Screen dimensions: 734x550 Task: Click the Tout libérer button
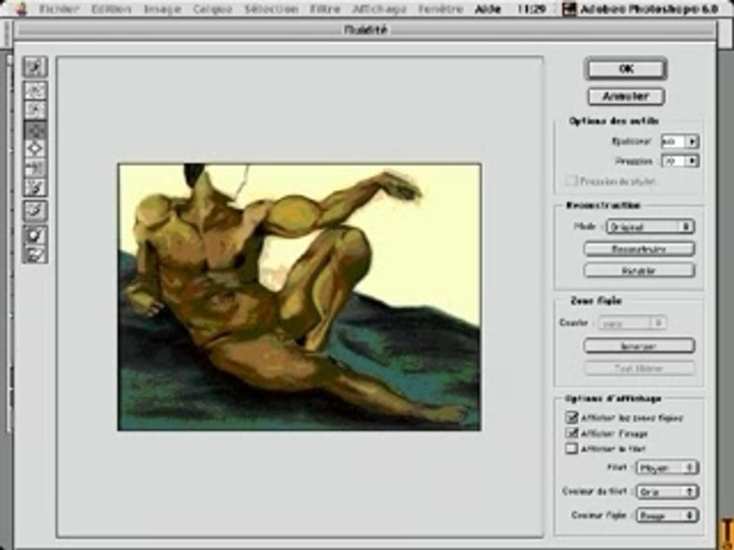coord(639,368)
